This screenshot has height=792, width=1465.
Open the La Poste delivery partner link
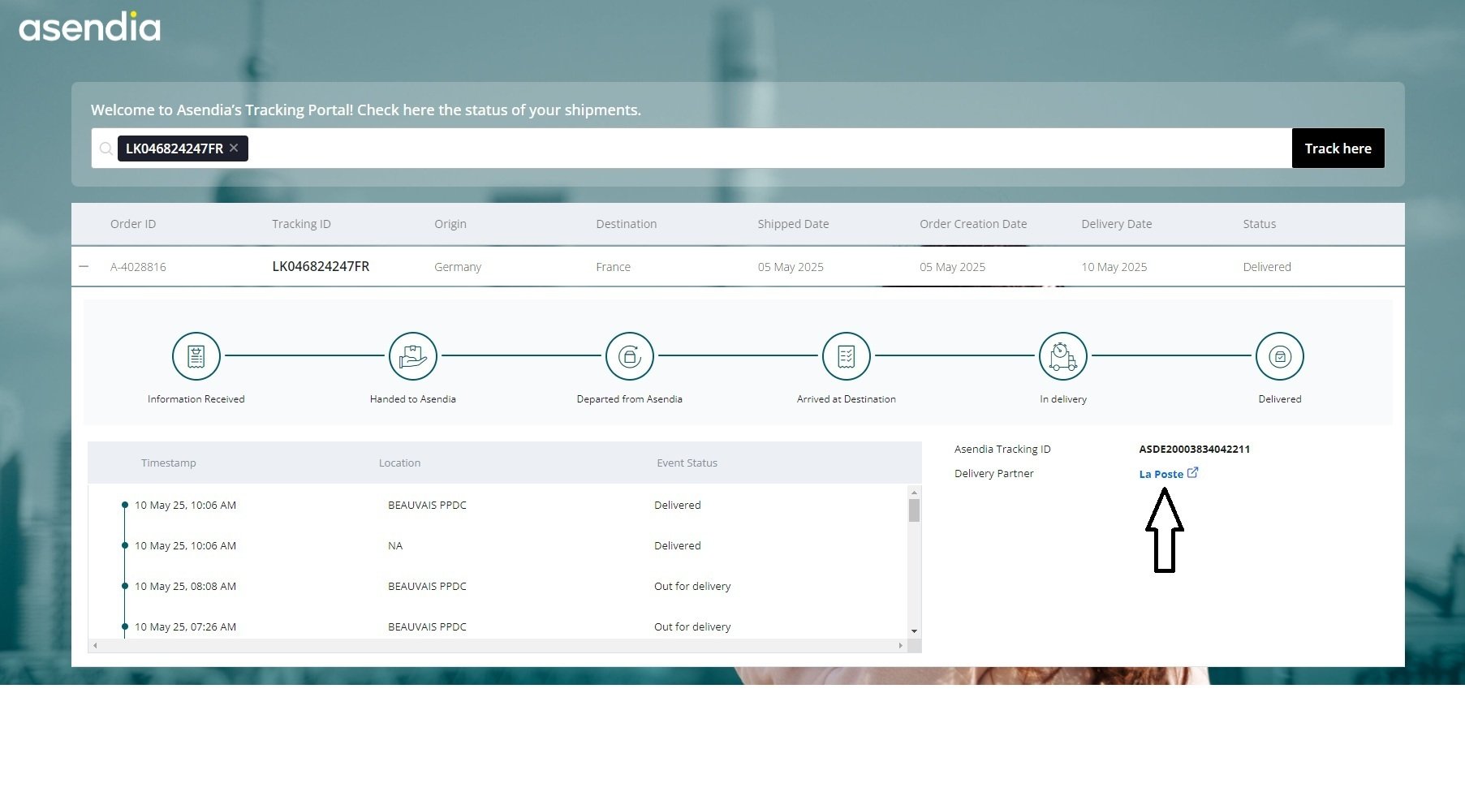click(1161, 474)
